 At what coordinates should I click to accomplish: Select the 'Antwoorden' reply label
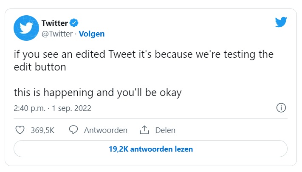point(106,130)
